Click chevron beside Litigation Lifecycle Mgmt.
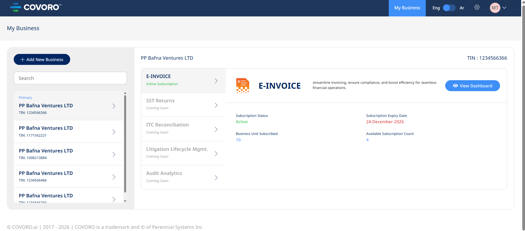Viewport: 525px width, 231px height. (x=216, y=154)
